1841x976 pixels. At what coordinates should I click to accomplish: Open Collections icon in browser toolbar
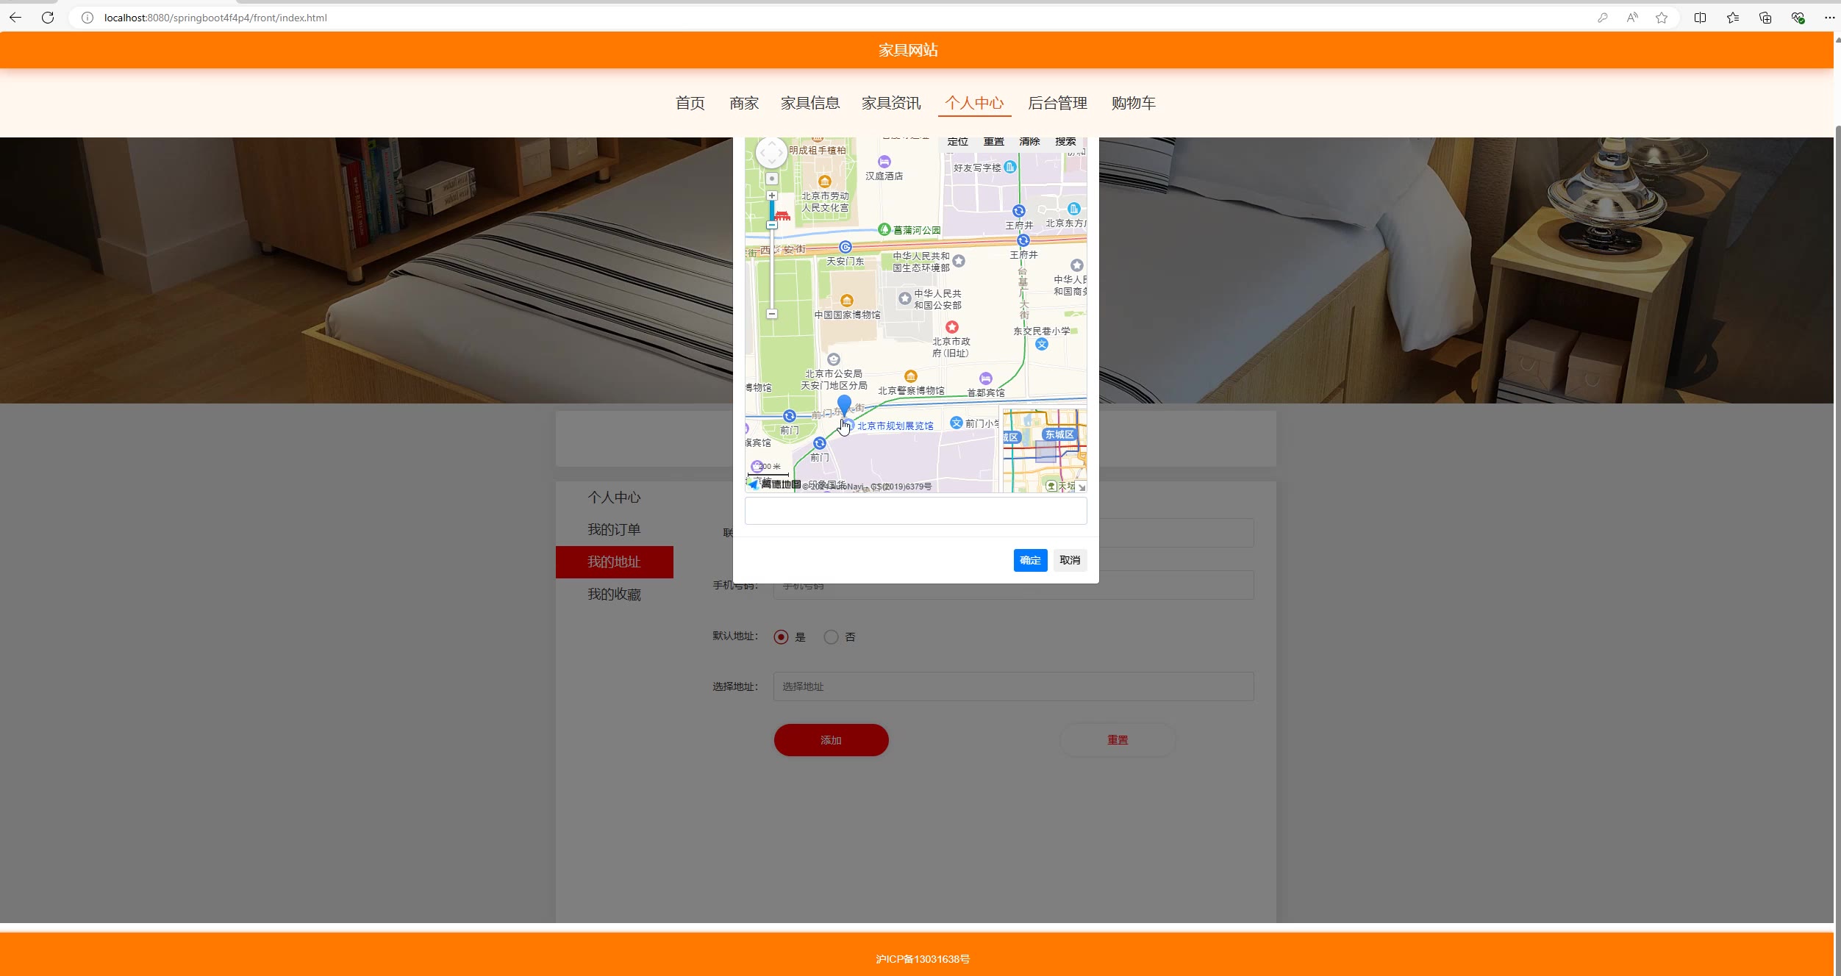[x=1765, y=18]
